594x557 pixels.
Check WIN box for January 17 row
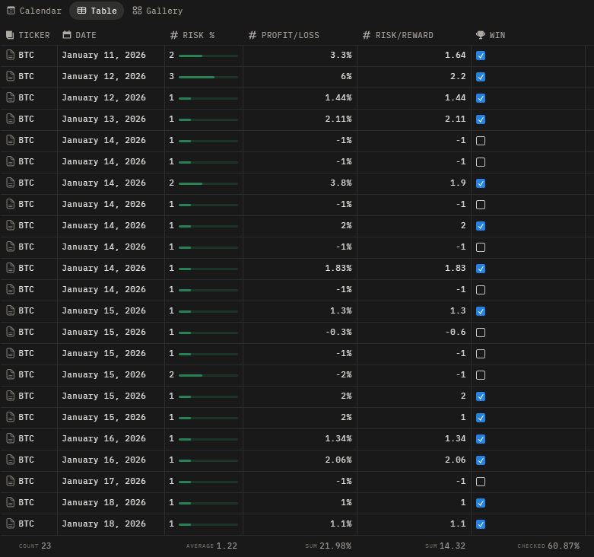coord(481,482)
